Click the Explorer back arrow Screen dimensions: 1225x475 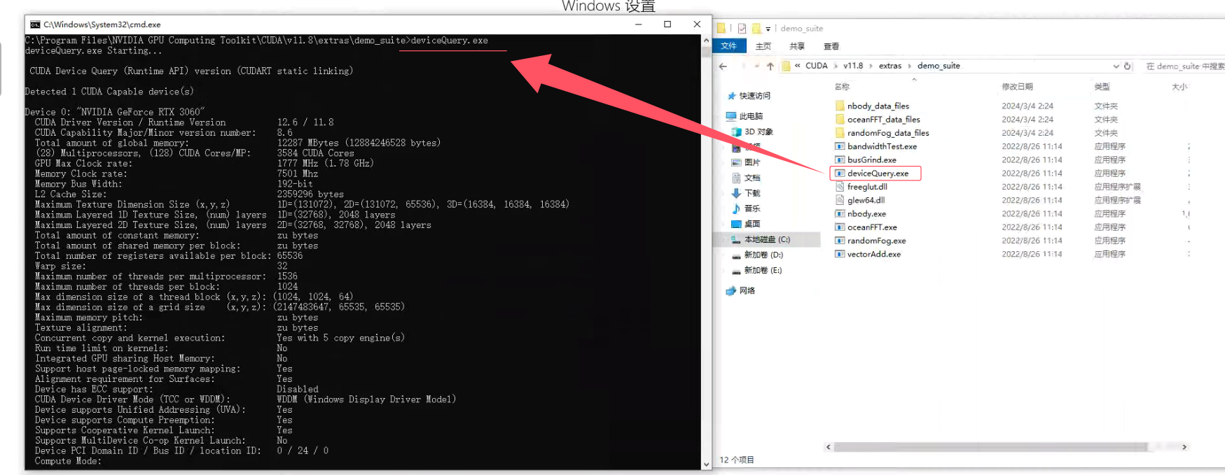723,66
